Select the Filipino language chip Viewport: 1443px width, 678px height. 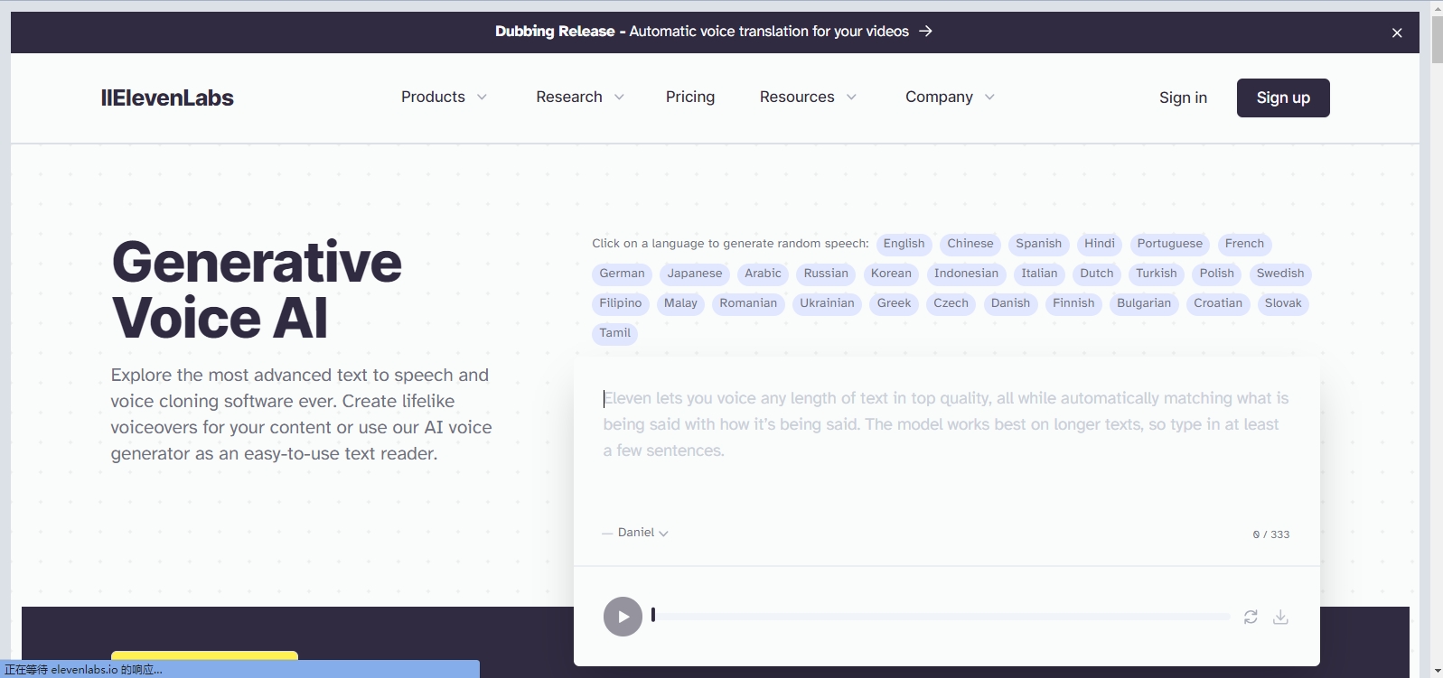click(621, 303)
